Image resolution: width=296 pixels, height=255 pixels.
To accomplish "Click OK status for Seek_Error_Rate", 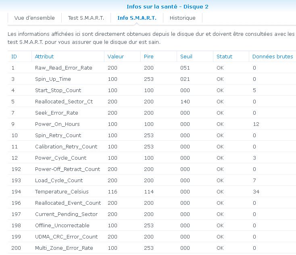I will 220,113.
